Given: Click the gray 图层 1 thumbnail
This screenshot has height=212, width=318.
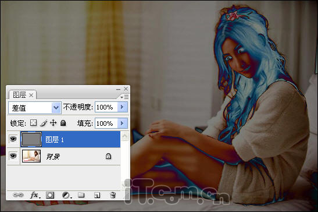Looking at the screenshot, I should 31,139.
